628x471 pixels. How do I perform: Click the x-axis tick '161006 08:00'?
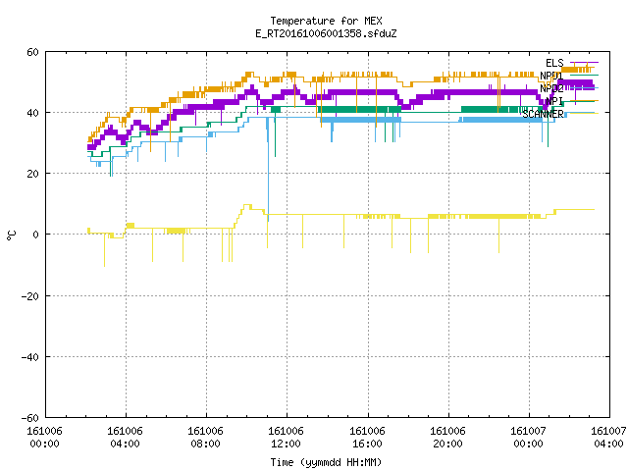click(205, 438)
